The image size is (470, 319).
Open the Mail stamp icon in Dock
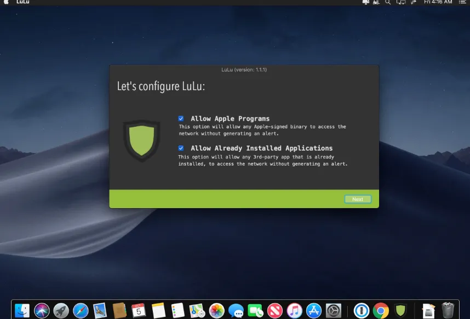point(100,310)
